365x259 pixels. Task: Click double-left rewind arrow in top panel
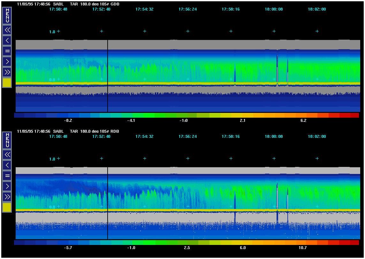[x=7, y=30]
